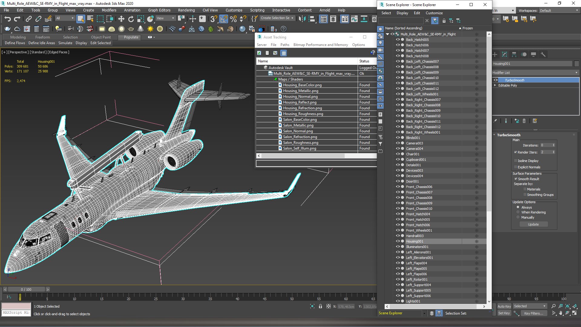
Task: Refresh the Asset Tracking list
Action: [x=259, y=53]
